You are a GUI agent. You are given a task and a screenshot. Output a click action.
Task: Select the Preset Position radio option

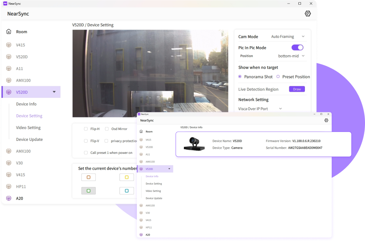click(x=278, y=77)
